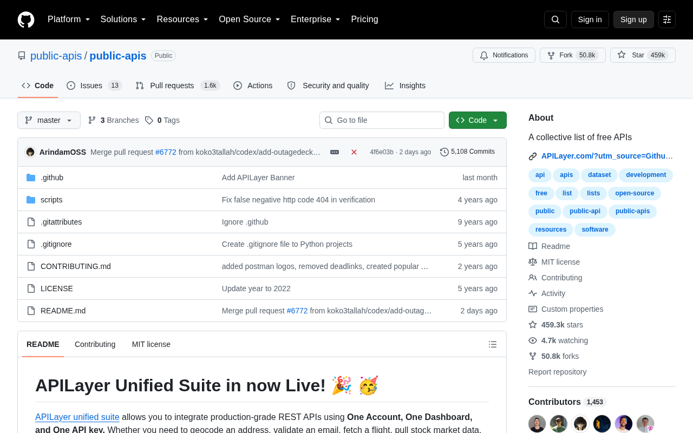View the 50.8k forks link
The width and height of the screenshot is (693, 433).
tap(554, 356)
